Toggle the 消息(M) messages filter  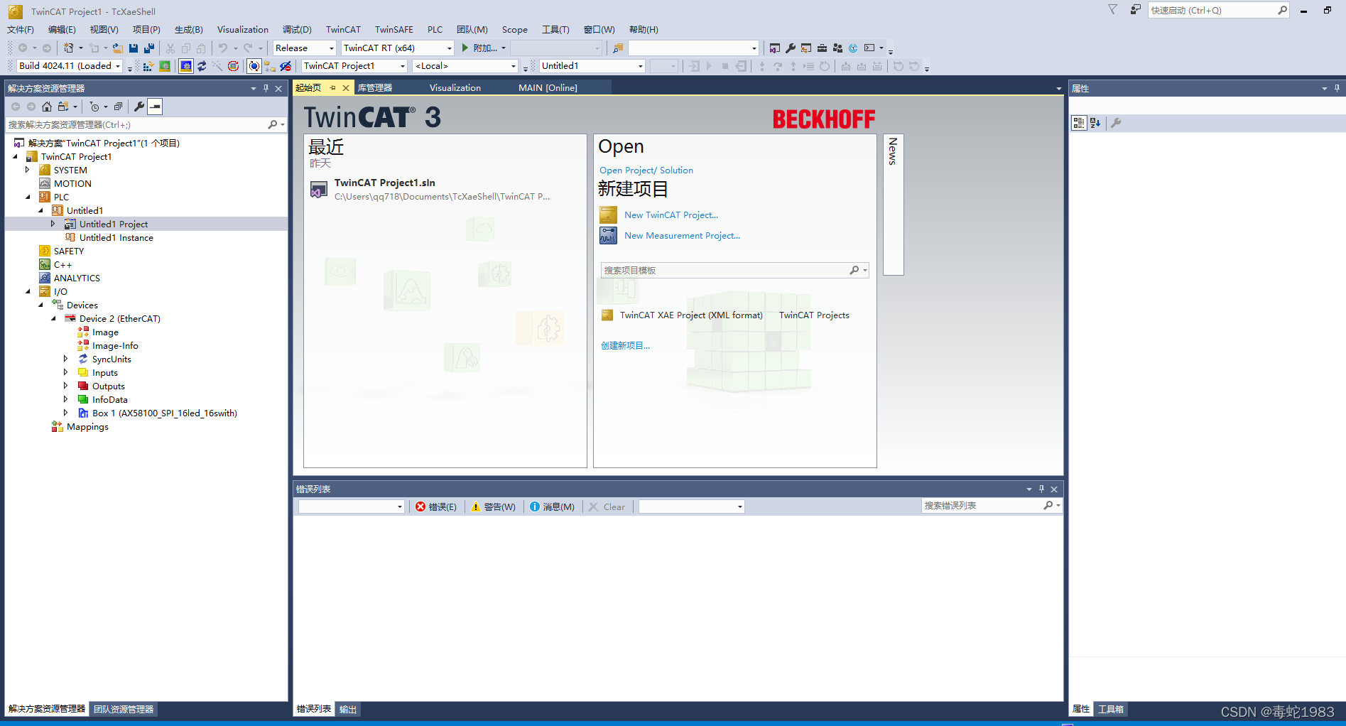coord(552,506)
